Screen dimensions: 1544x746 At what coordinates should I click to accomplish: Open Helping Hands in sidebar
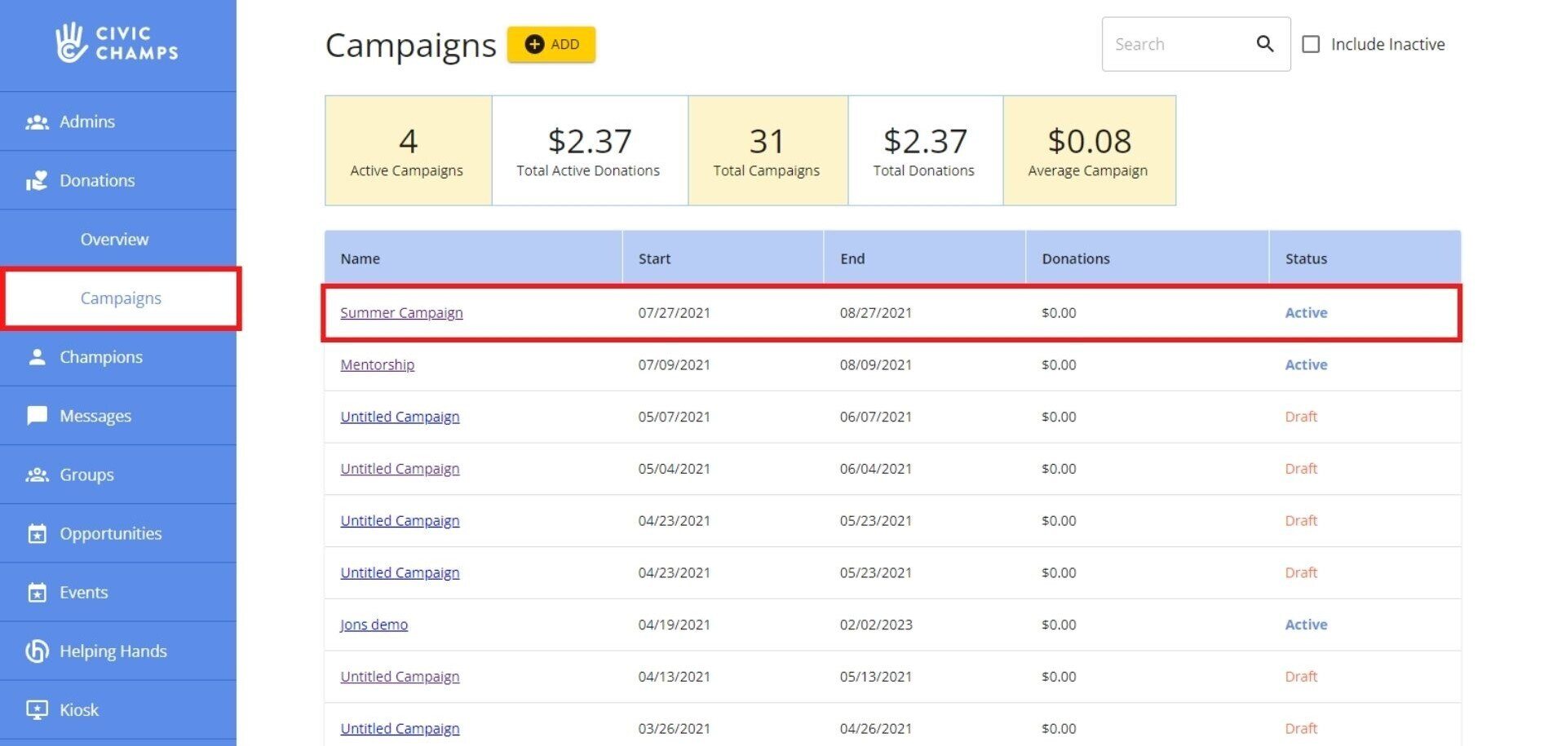point(118,651)
